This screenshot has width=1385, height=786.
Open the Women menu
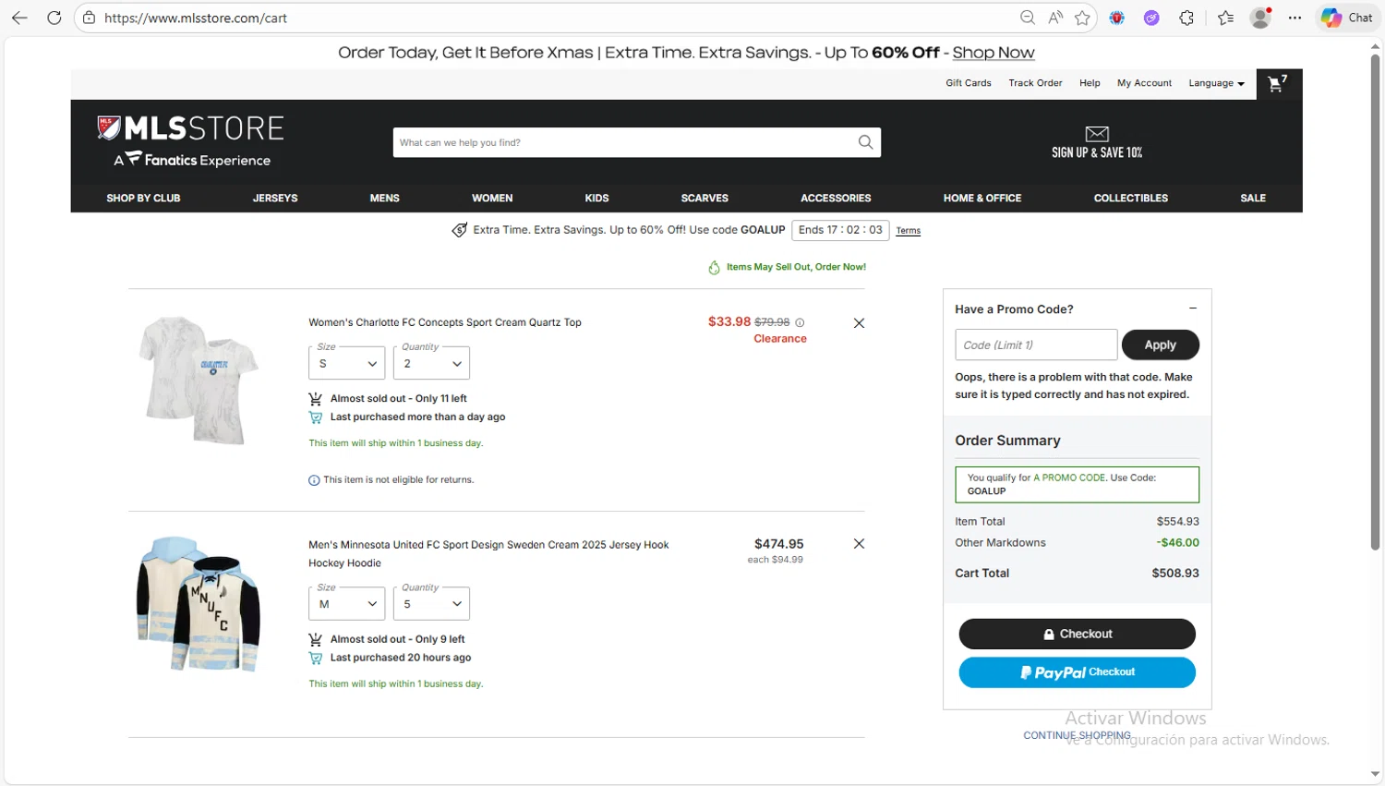[492, 198]
